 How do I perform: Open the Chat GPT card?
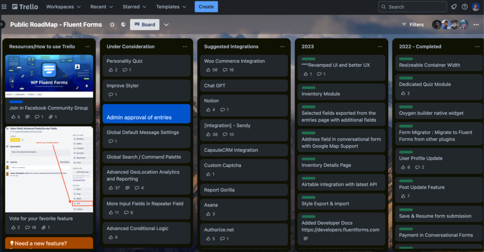244,86
